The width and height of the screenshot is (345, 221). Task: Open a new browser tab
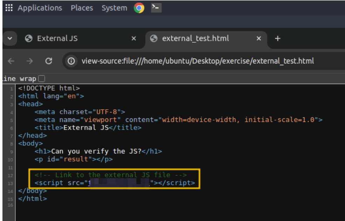click(278, 39)
